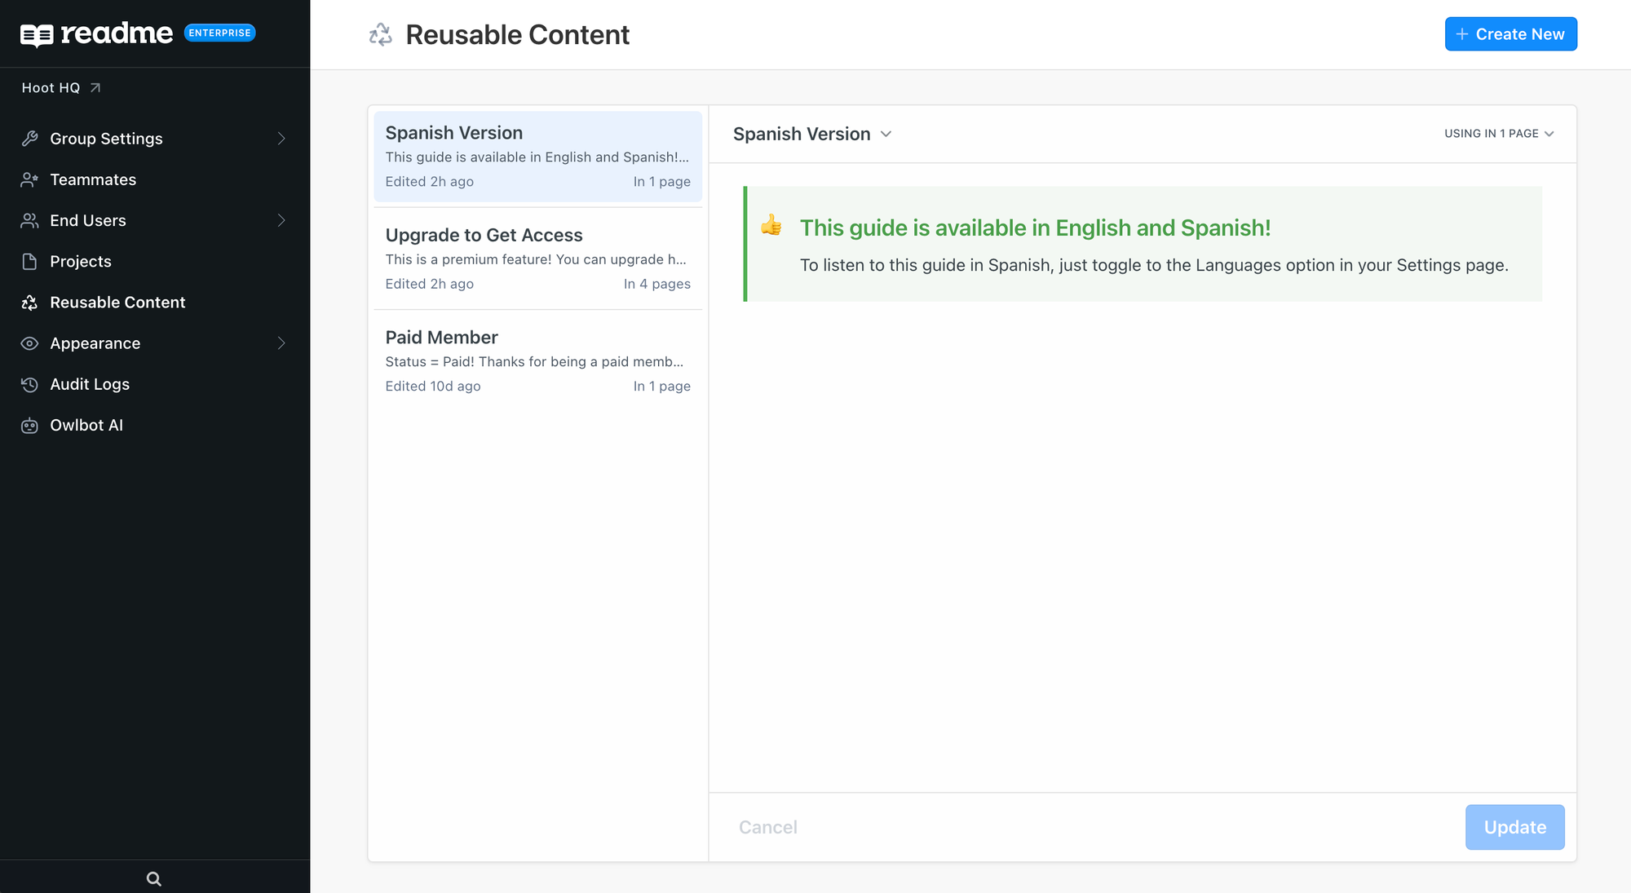Expand the Group Settings chevron
This screenshot has width=1631, height=893.
coord(281,139)
